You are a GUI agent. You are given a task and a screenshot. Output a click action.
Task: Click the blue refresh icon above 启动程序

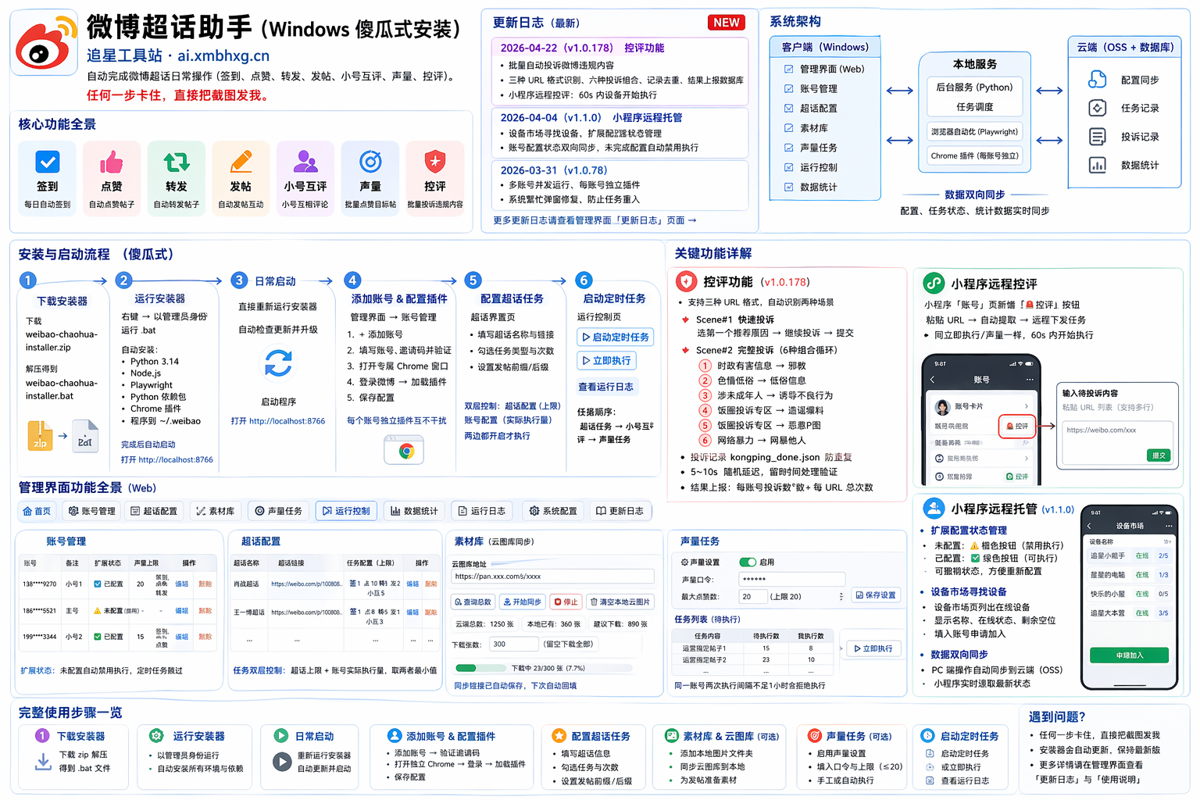pyautogui.click(x=278, y=362)
